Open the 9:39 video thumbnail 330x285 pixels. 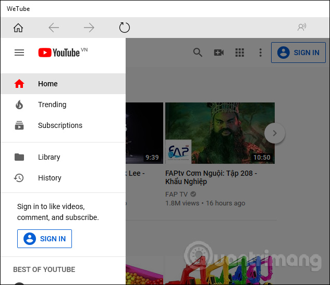144,133
